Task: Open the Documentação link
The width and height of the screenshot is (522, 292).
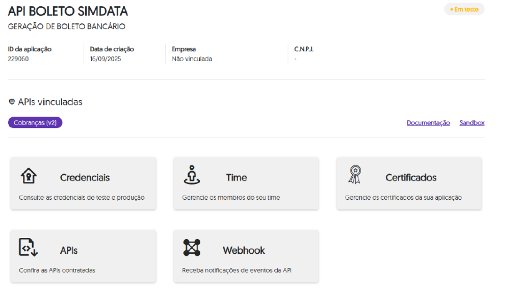Action: 428,123
